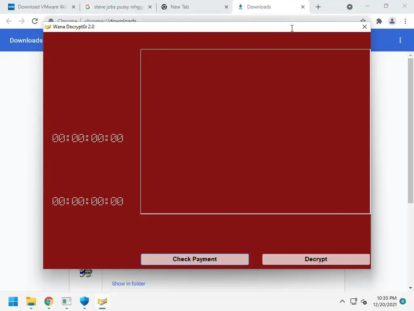Open Windows Security shield in taskbar
Viewport: 414px width, 311px height.
click(84, 301)
